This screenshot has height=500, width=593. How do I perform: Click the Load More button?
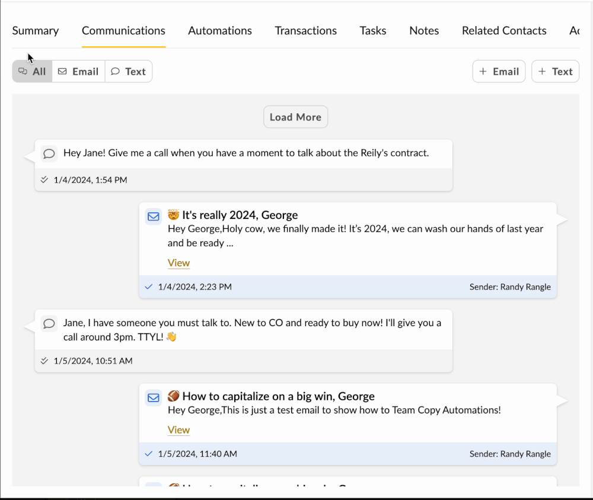pos(295,116)
